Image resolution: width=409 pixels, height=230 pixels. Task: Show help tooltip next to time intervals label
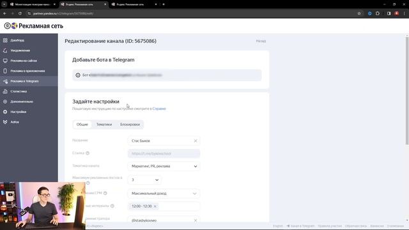click(112, 206)
